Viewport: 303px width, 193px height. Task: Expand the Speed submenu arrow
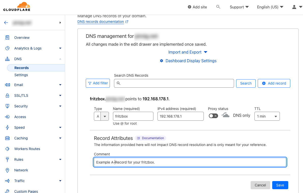(60, 127)
